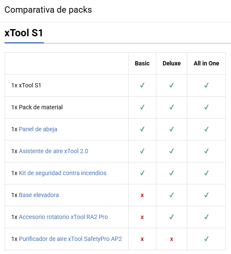Click Deluxe checkmark for RA2 Pro row
Viewport: 231px width, 254px height.
[172, 217]
